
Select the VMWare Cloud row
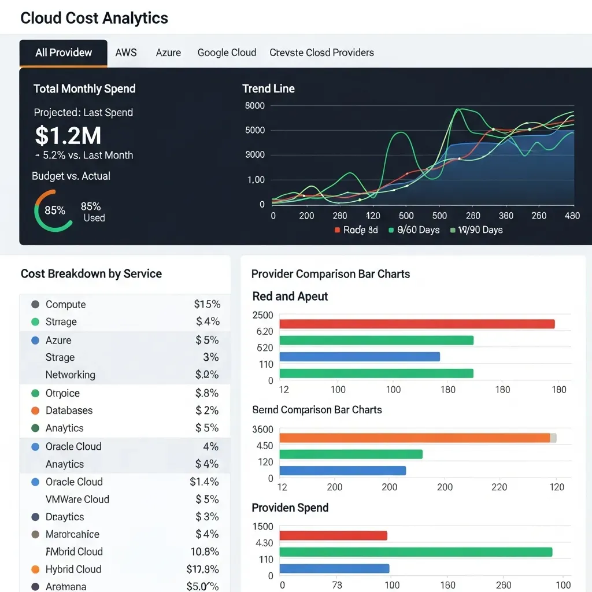(125, 499)
